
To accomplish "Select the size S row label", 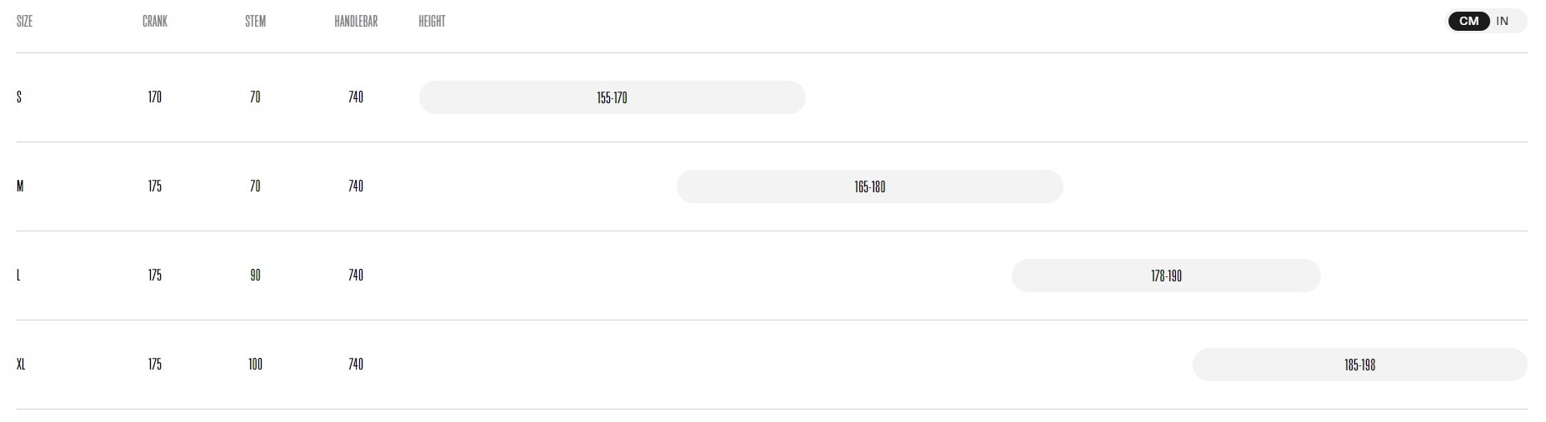I will point(19,97).
